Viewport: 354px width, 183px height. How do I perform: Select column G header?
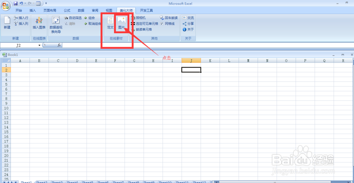(134, 61)
